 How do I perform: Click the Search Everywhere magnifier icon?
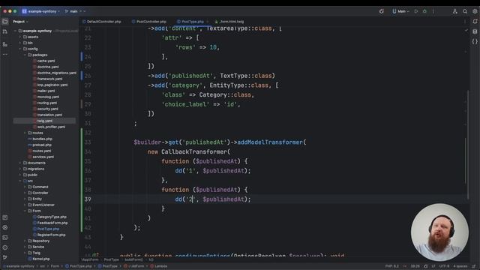point(465,11)
